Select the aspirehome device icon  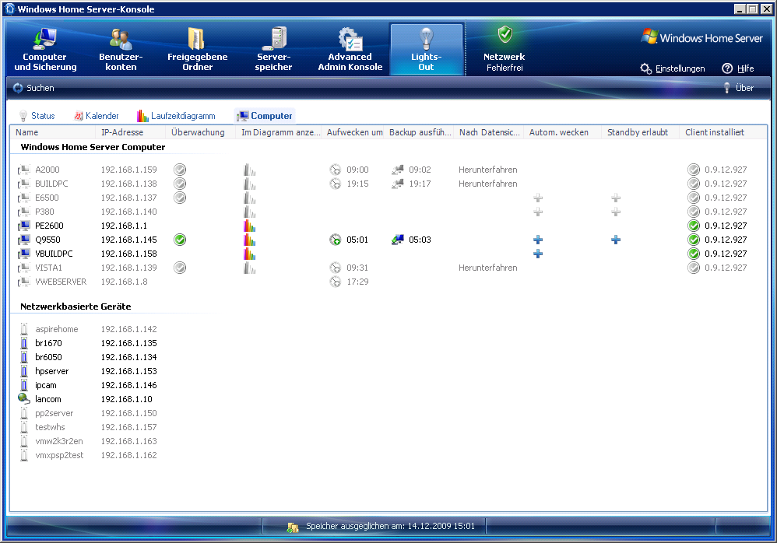[24, 329]
